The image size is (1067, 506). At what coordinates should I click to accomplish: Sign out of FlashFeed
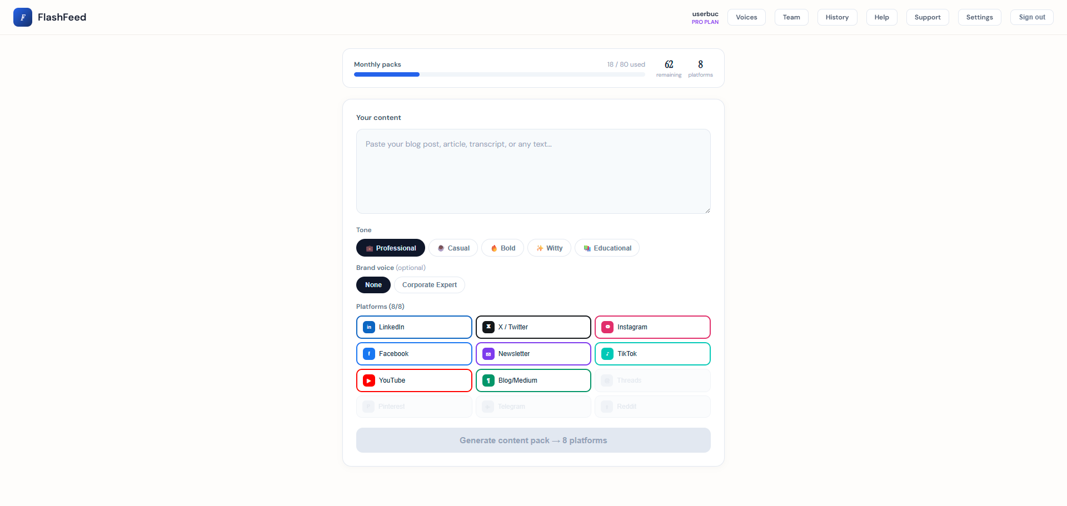click(1031, 17)
